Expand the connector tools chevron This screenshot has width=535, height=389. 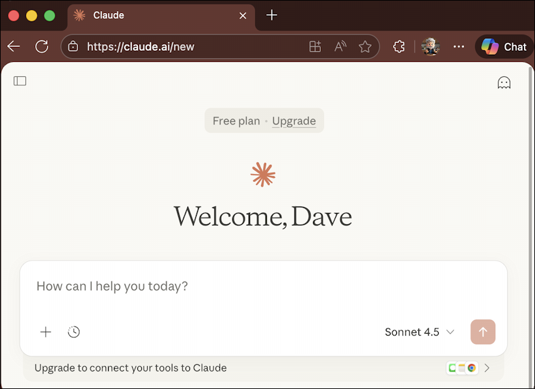coord(487,367)
